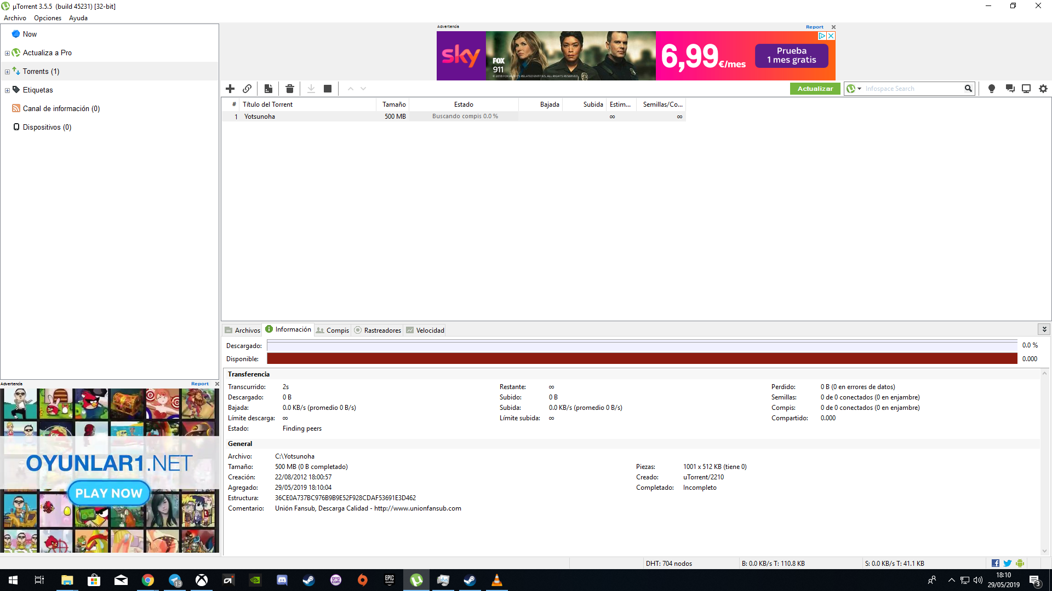
Task: Click the Create New Torrent icon
Action: coord(268,89)
